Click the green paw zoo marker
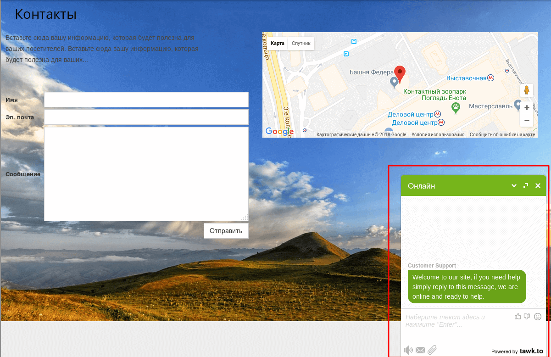 456,108
